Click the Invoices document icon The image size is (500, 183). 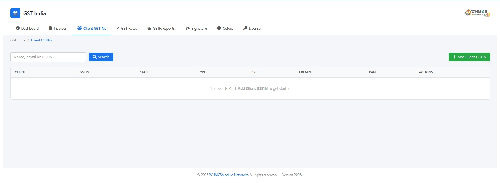point(51,28)
